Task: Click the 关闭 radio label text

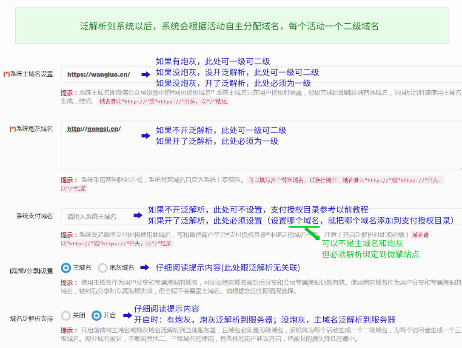Action: [x=79, y=316]
